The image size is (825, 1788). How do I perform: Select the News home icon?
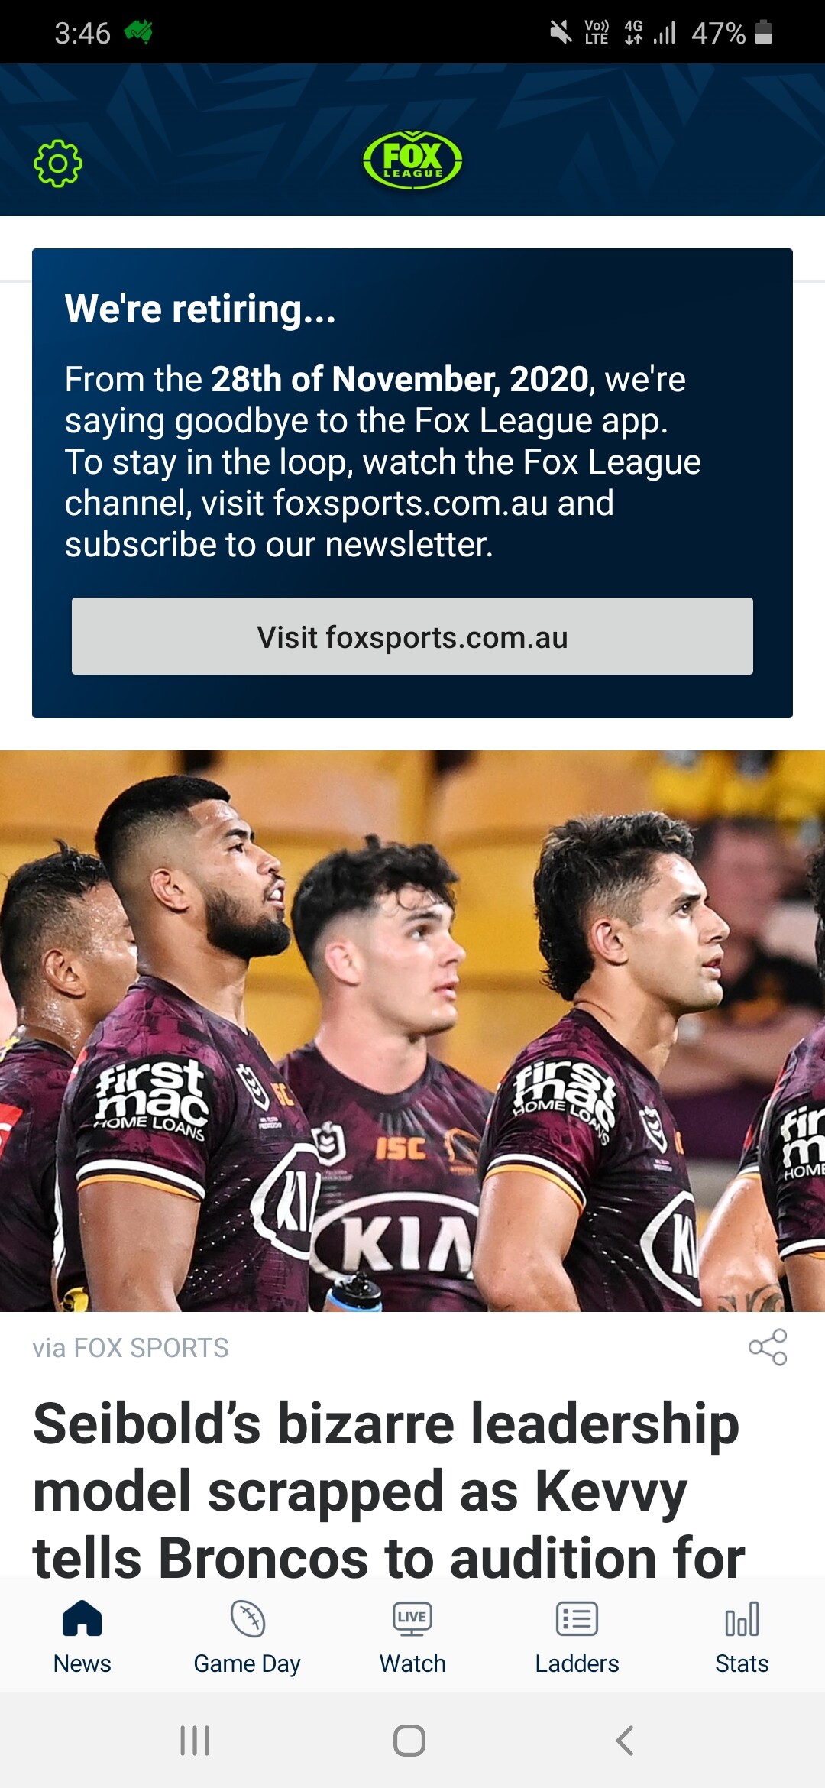(x=82, y=1618)
